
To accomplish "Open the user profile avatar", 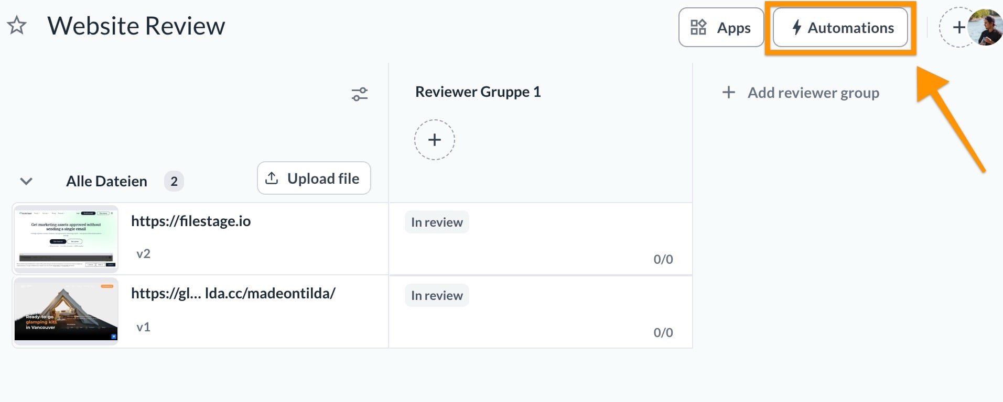I will click(x=987, y=27).
